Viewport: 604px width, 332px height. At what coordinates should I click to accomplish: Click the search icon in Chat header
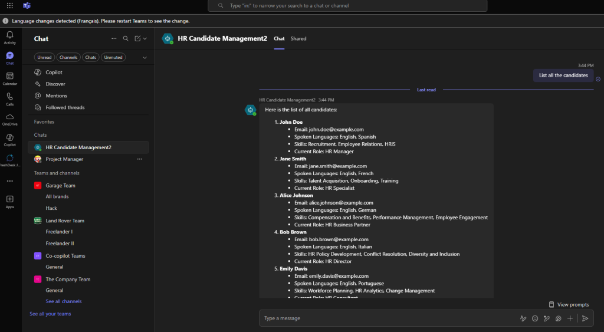pyautogui.click(x=126, y=39)
